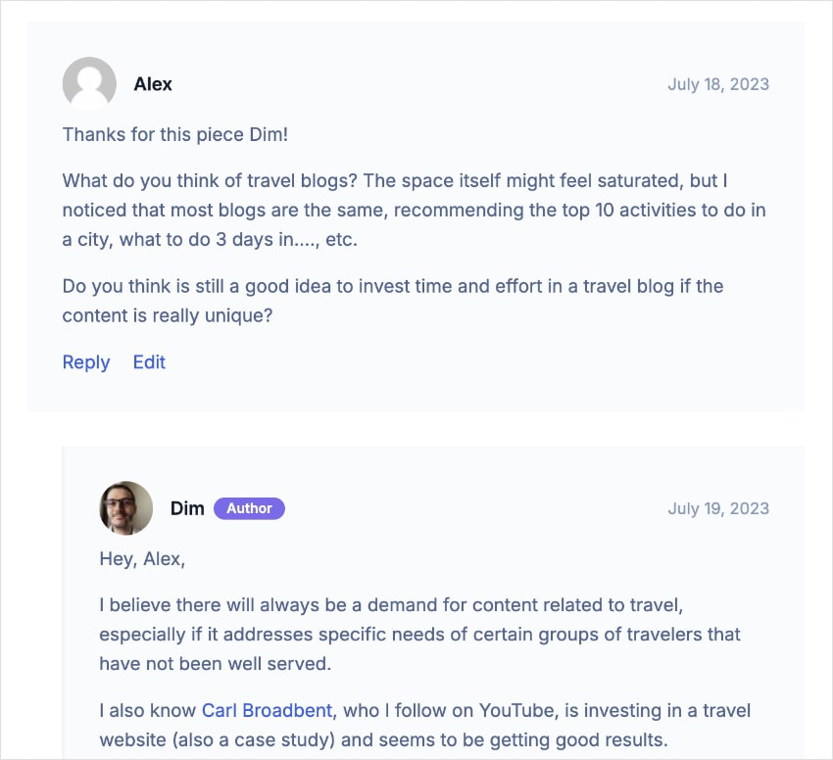Click the placeholder user silhouette icon
833x760 pixels.
[89, 84]
